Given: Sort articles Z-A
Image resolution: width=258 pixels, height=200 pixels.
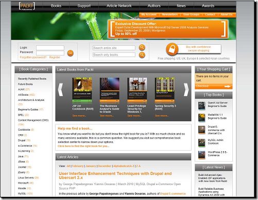Looking at the screenshot, I should click(x=139, y=166).
